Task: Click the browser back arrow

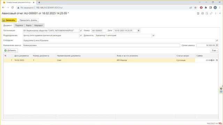Action: coord(3,8)
